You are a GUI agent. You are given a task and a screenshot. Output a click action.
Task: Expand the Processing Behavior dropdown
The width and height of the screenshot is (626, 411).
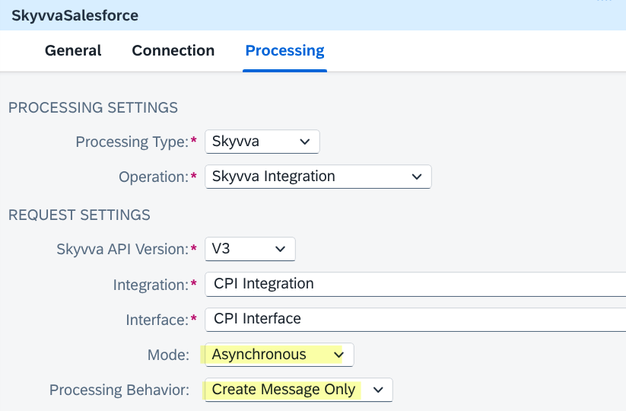point(299,390)
